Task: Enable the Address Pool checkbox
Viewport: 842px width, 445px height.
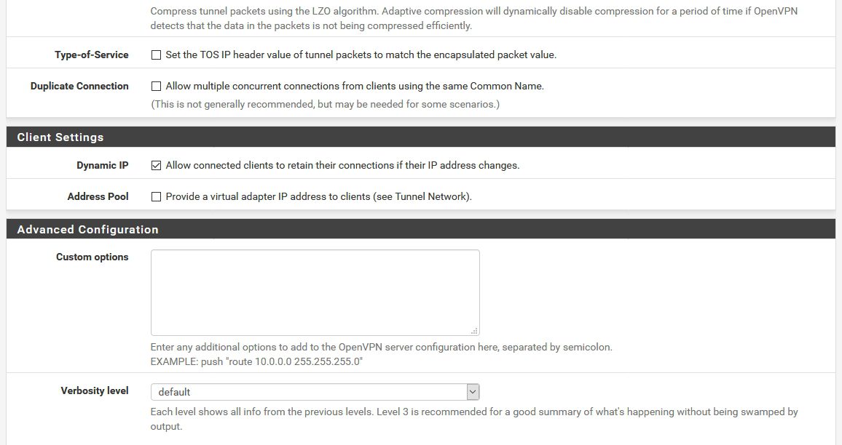Action: [157, 196]
